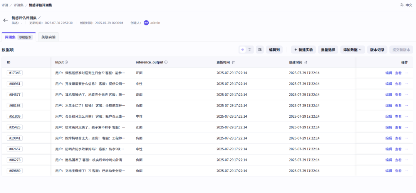Open more options for row #02657

[x=406, y=149]
